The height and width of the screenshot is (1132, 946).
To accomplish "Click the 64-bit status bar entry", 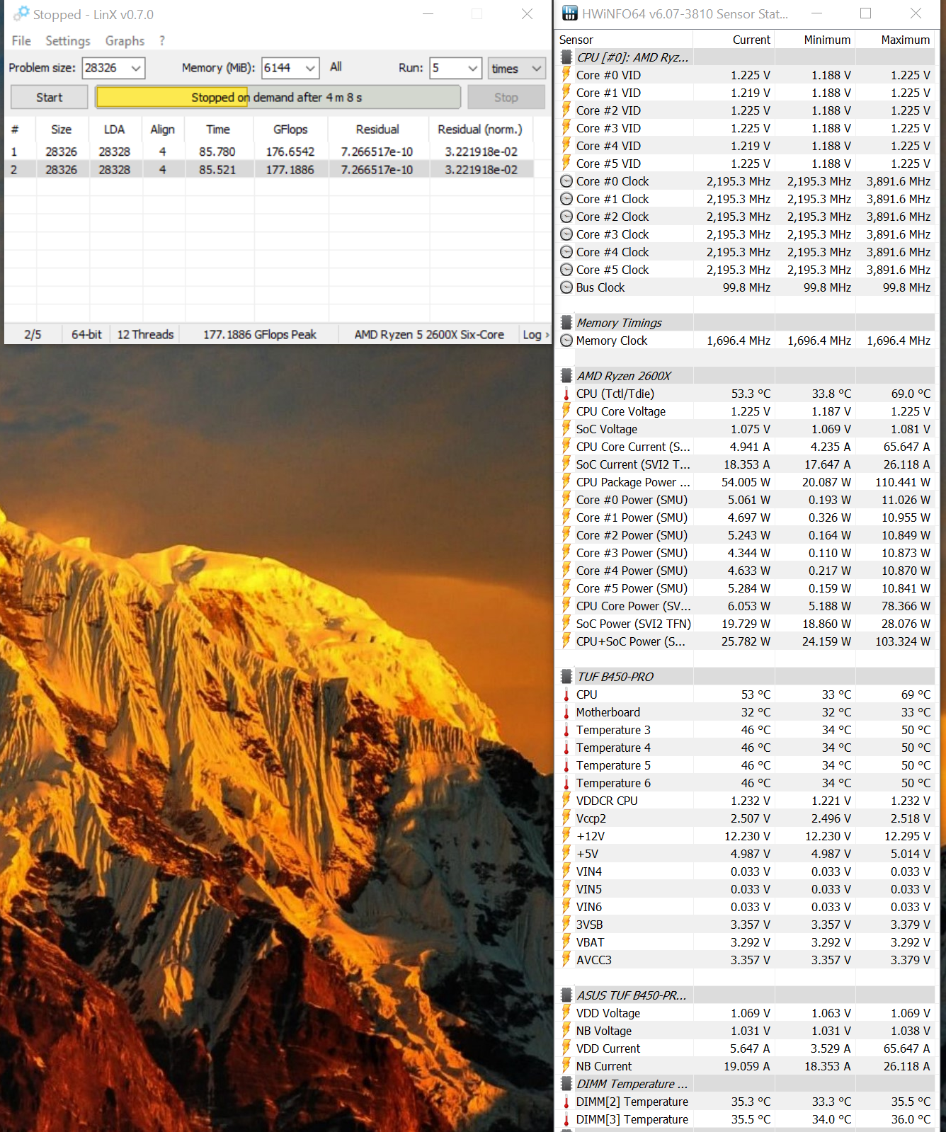I will [x=86, y=334].
